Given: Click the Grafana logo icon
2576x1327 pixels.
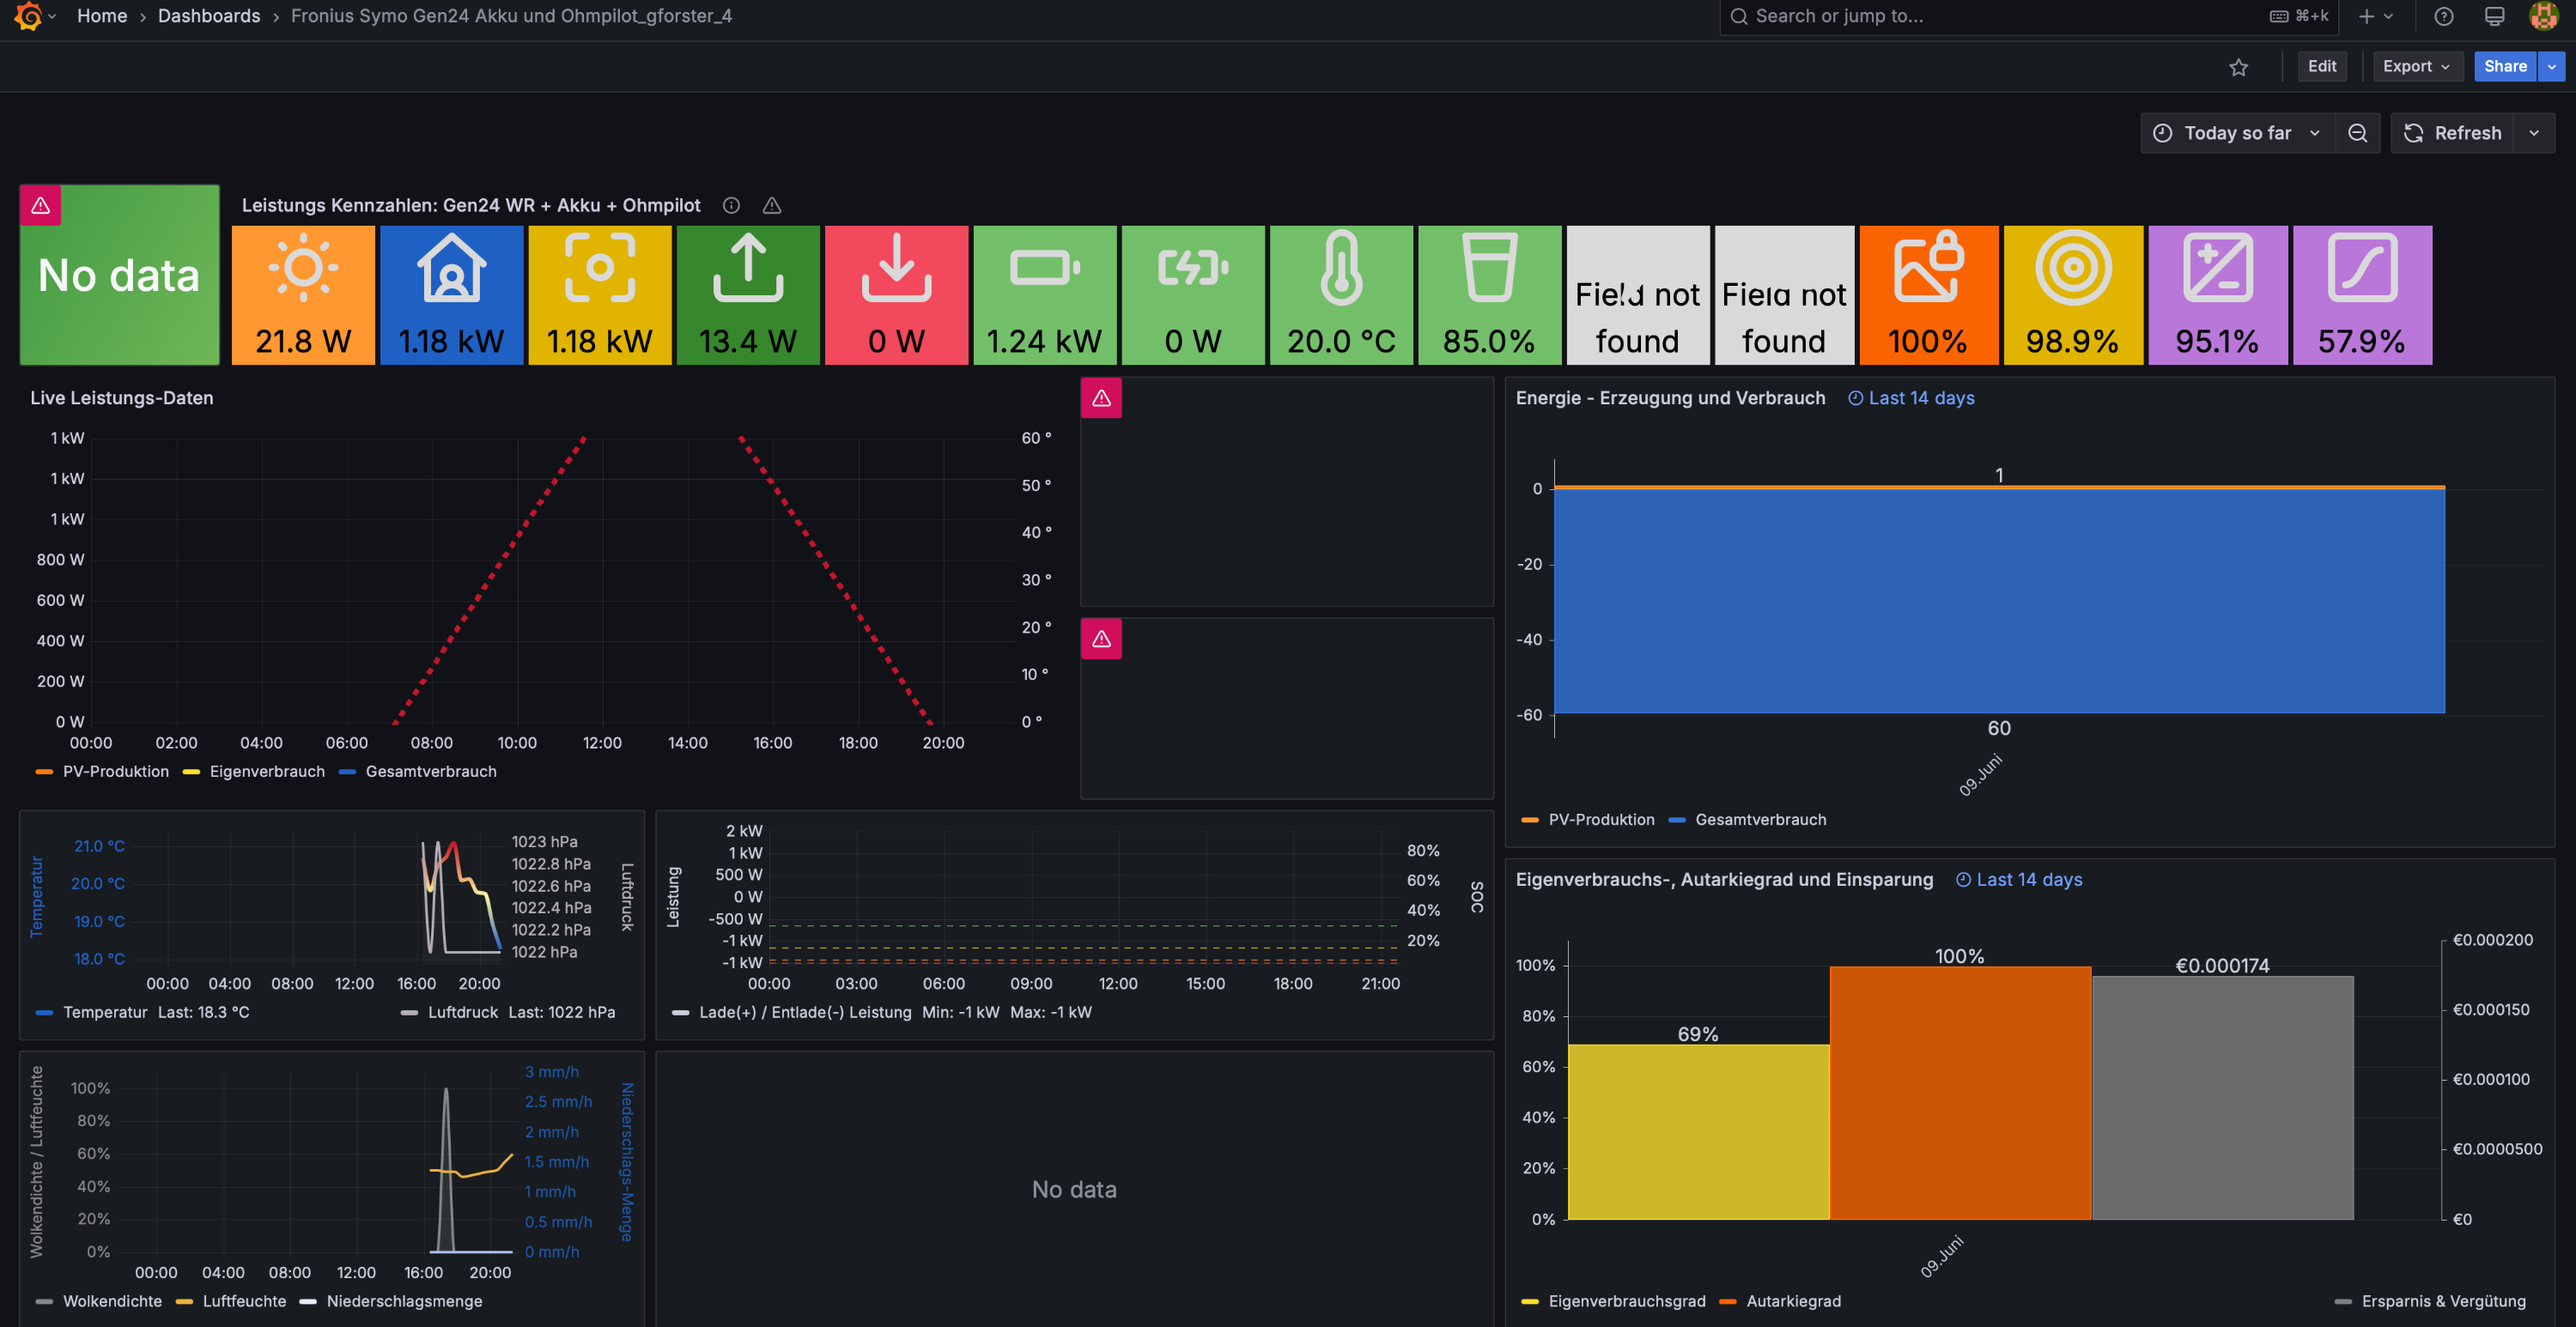Looking at the screenshot, I should click(x=28, y=16).
